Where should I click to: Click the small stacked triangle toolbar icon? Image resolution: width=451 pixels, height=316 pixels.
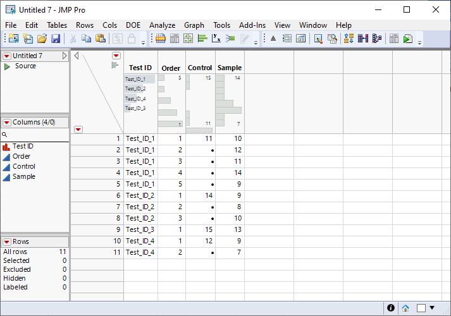coord(273,39)
